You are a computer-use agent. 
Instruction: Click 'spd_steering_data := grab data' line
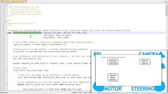click(52, 89)
